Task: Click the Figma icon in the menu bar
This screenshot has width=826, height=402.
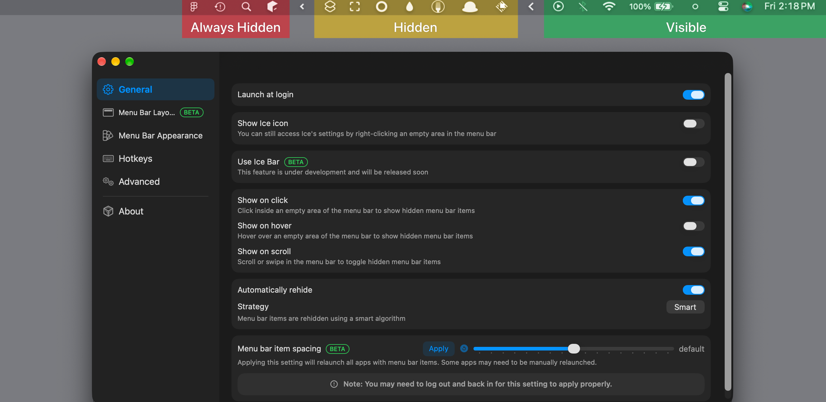Action: 194,6
